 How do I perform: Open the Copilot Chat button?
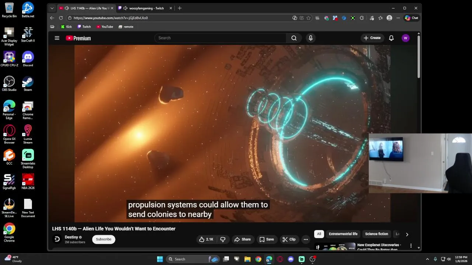coord(412,18)
